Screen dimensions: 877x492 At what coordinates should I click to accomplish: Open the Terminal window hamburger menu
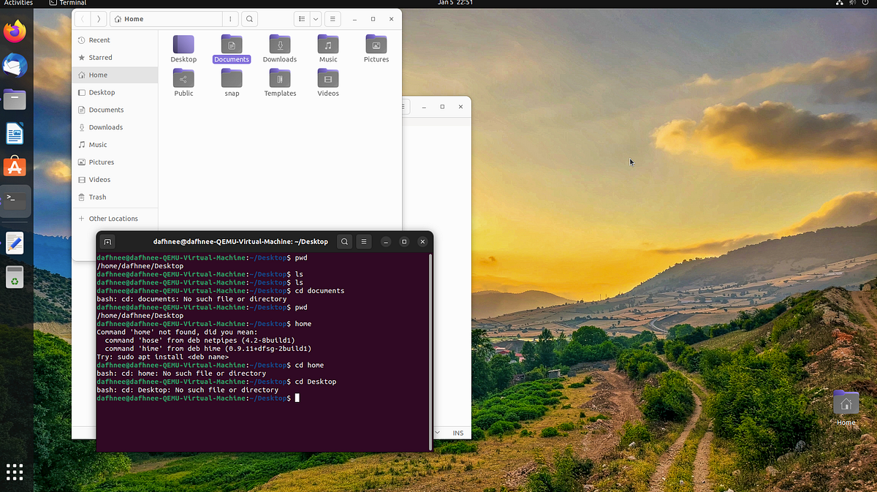[x=363, y=241]
